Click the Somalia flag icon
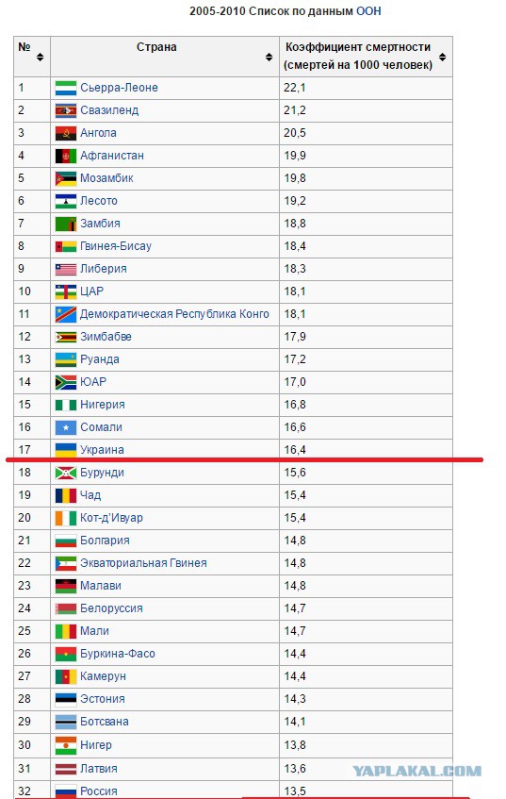The image size is (506, 799). click(66, 427)
